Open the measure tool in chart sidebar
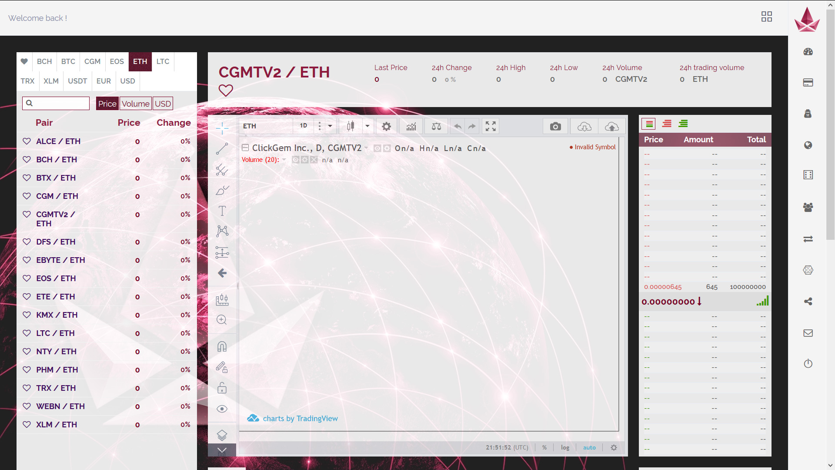Viewport: 835px width, 470px height. point(222,299)
